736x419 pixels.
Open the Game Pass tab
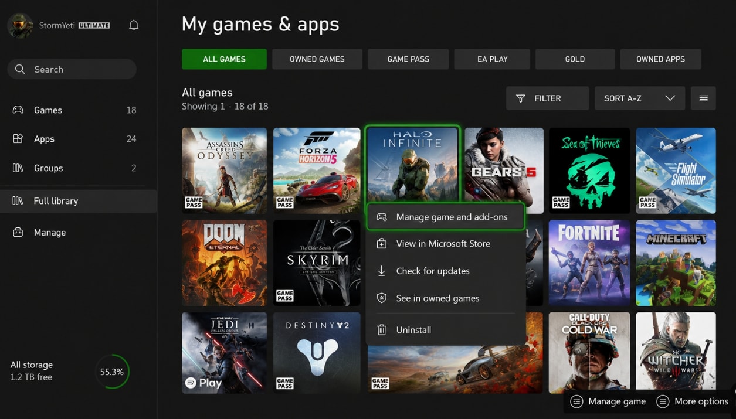(x=408, y=59)
